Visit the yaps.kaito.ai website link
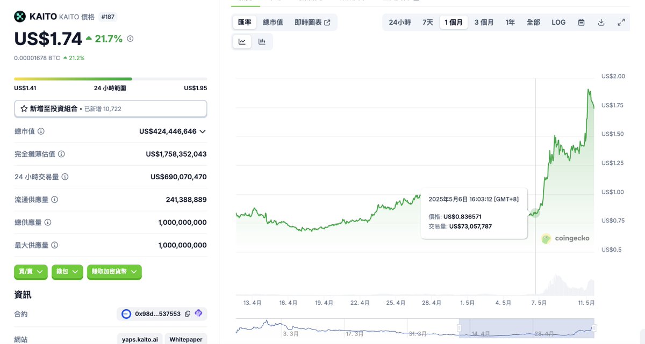Viewport: 645px width, 344px height. [138, 340]
